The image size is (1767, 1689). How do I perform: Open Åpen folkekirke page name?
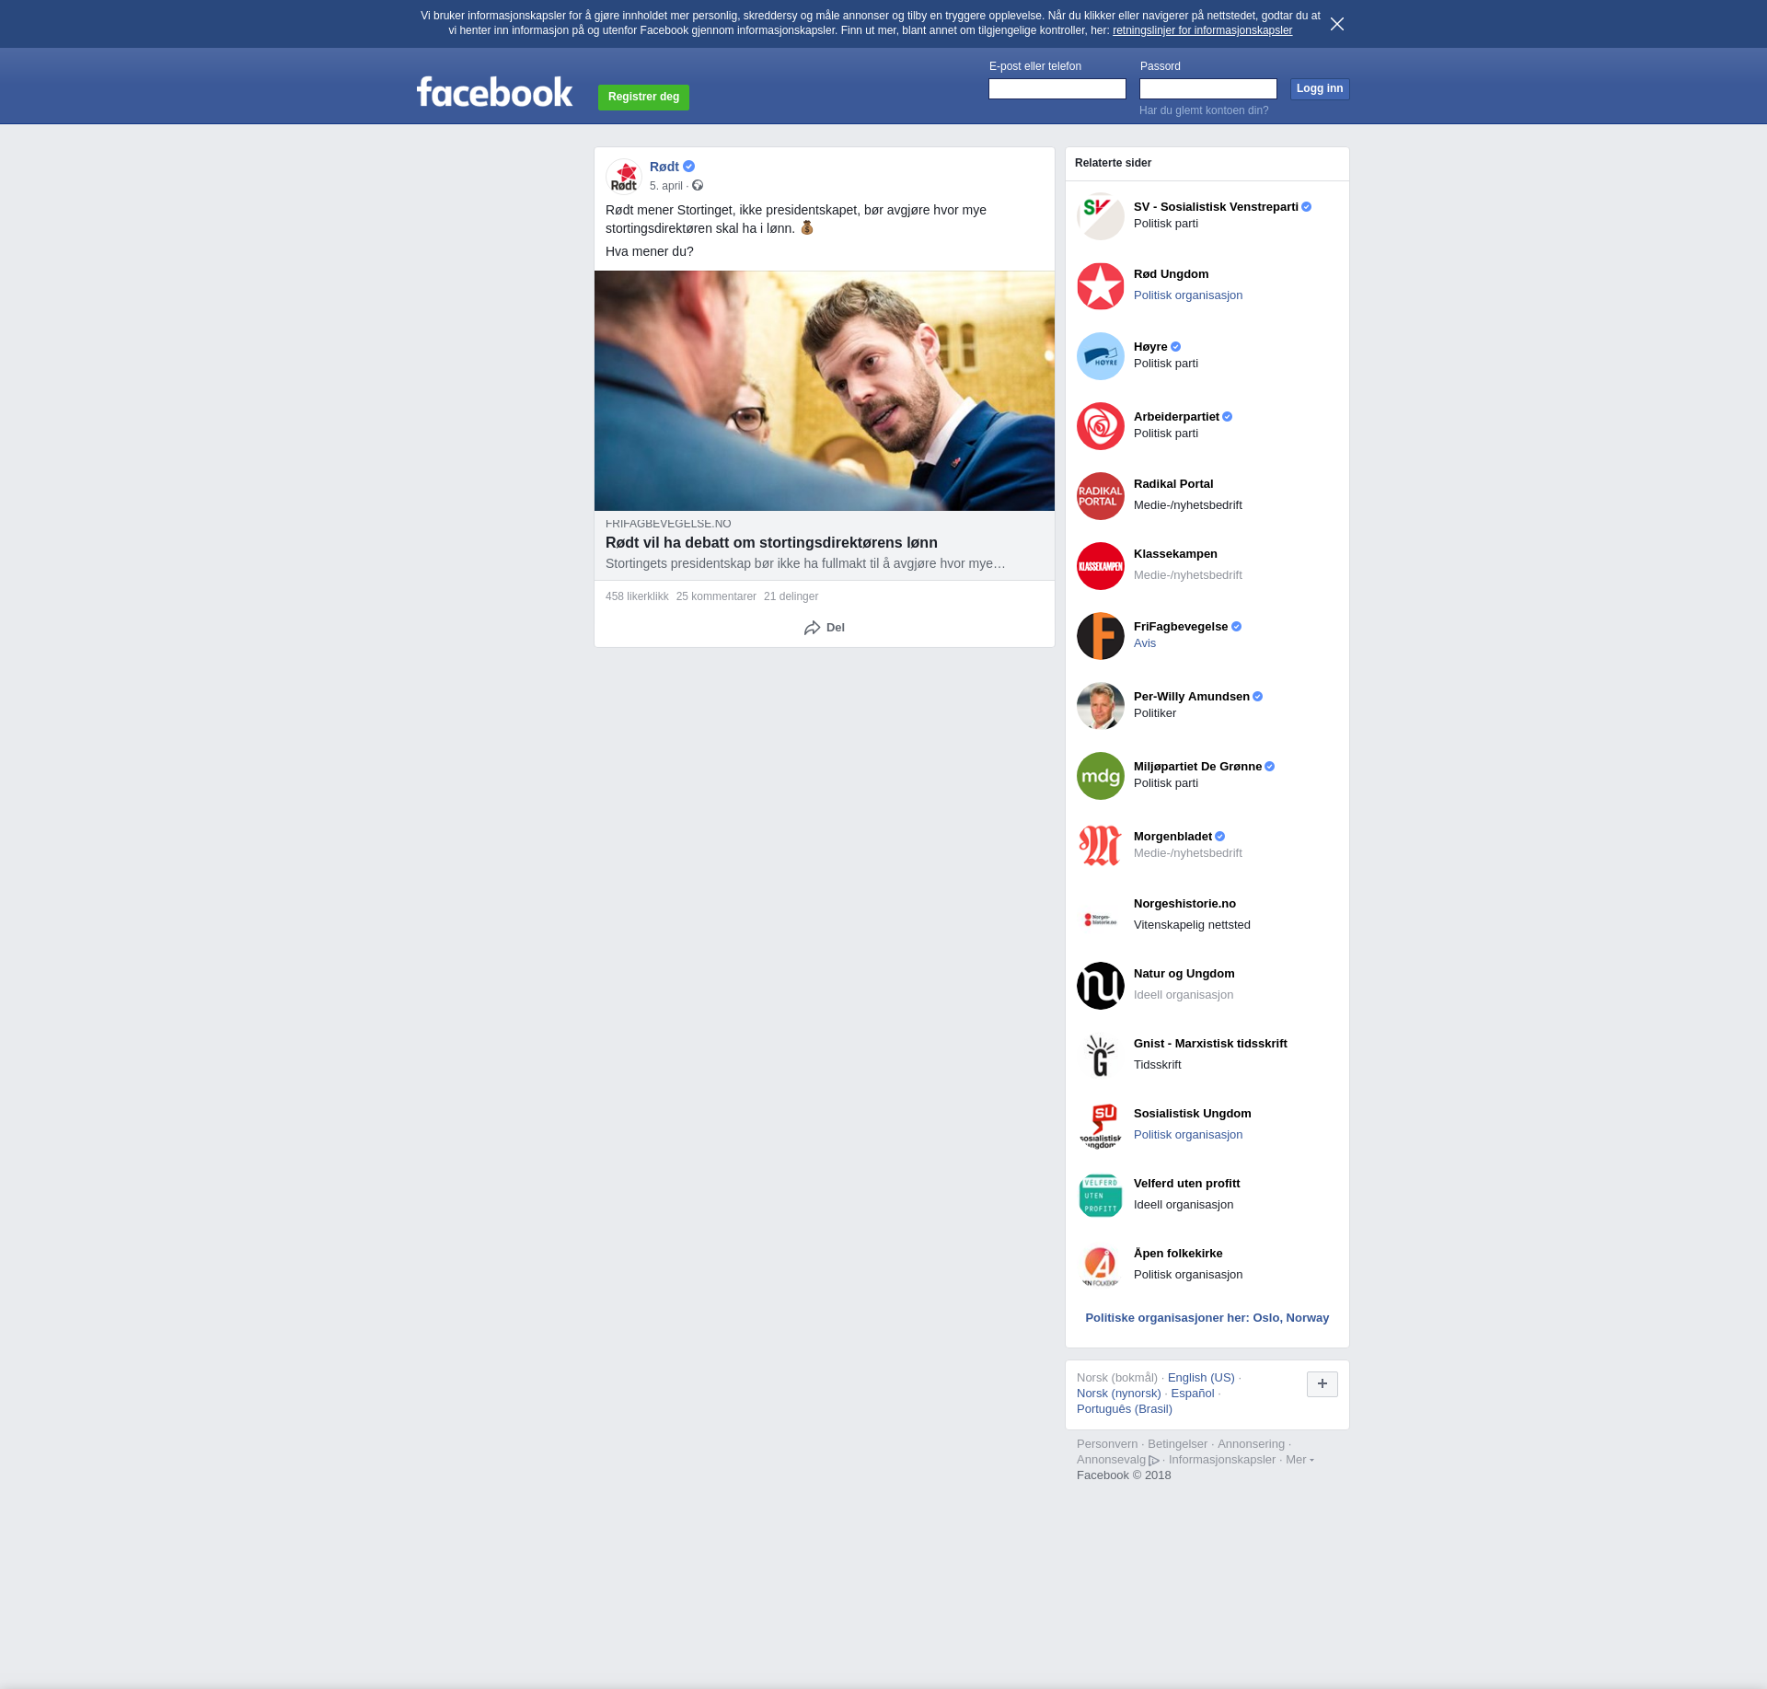pyautogui.click(x=1178, y=1254)
